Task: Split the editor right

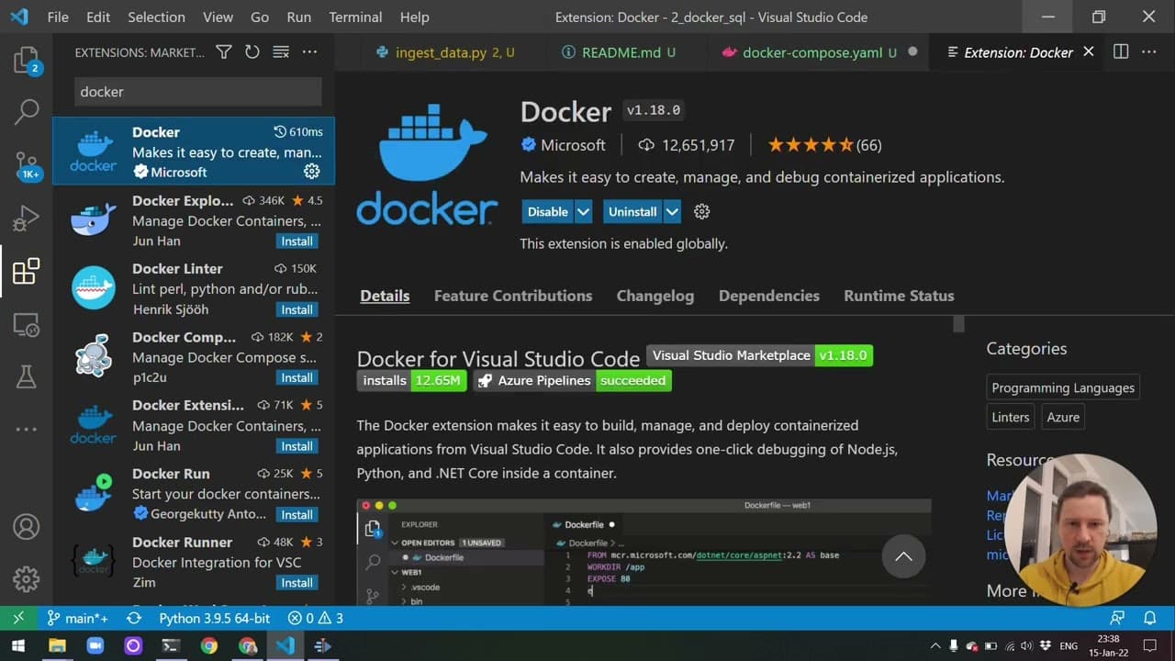Action: point(1121,52)
